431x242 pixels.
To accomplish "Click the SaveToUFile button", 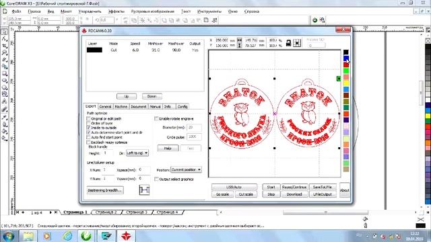I will click(x=323, y=187).
